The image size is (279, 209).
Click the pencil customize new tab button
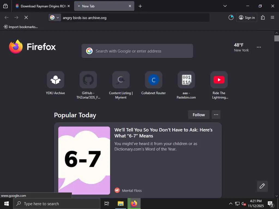click(x=262, y=186)
